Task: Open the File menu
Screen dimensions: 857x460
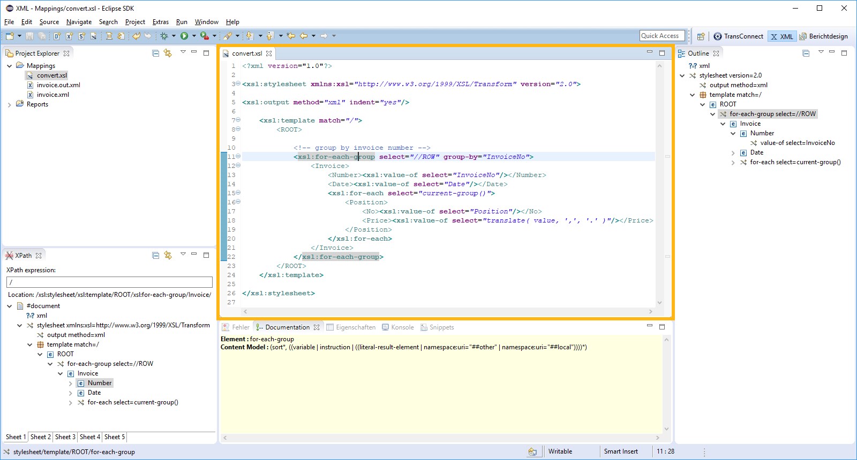Action: 9,22
